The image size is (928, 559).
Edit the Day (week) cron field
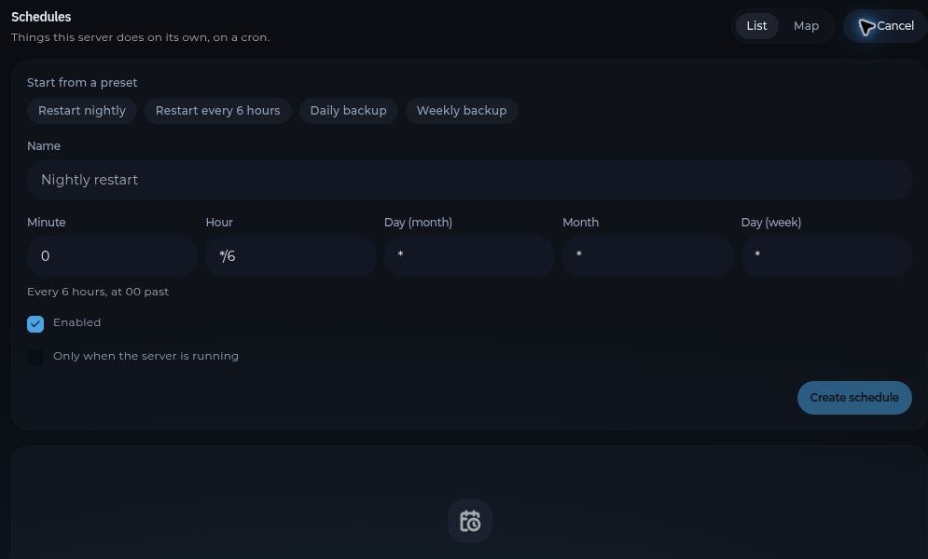click(x=826, y=256)
